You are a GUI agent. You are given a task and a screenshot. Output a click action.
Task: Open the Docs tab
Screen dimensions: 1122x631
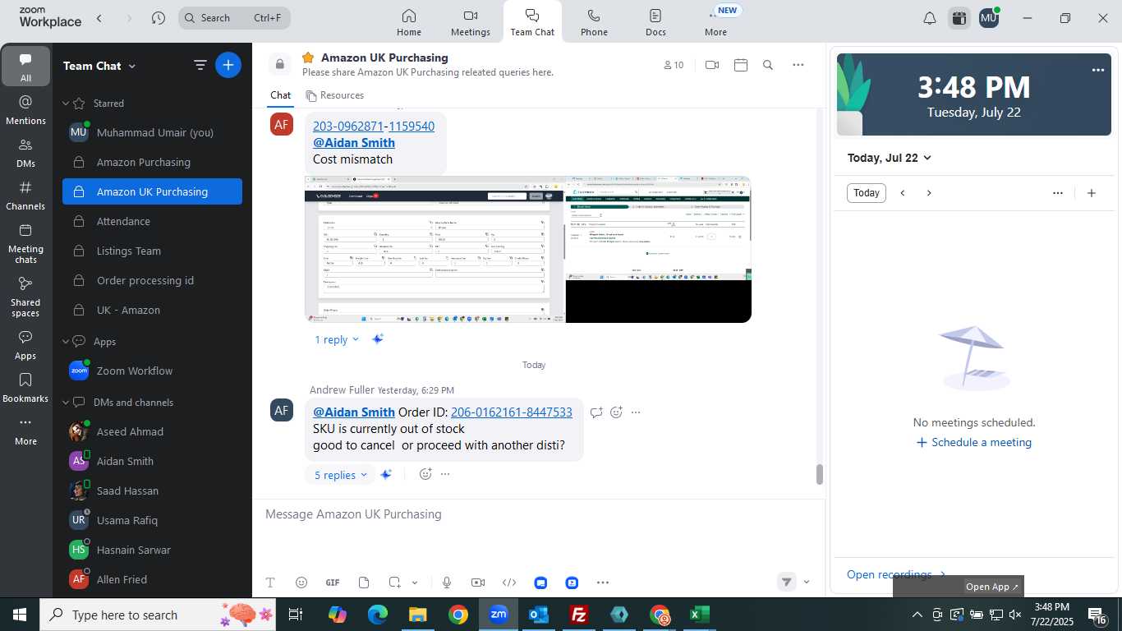(655, 22)
